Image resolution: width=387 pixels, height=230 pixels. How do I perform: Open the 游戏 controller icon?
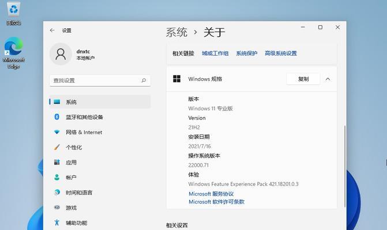tap(57, 208)
